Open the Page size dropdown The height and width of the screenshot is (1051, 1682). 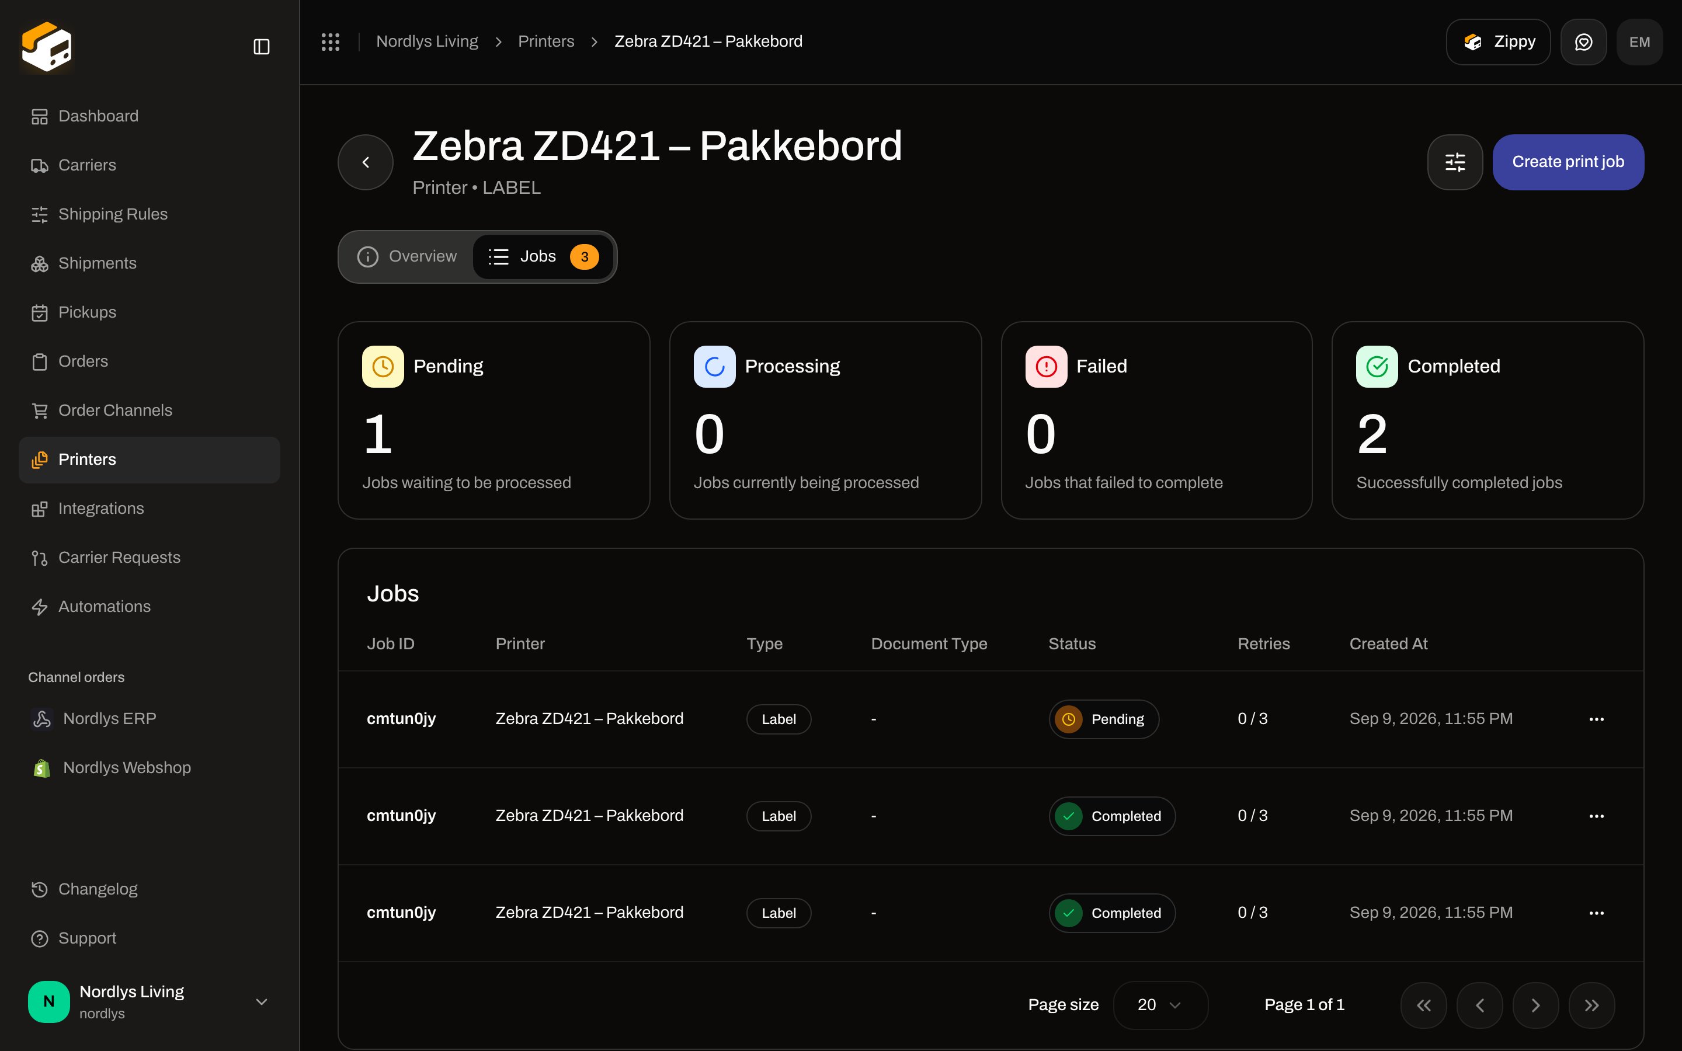point(1160,1005)
